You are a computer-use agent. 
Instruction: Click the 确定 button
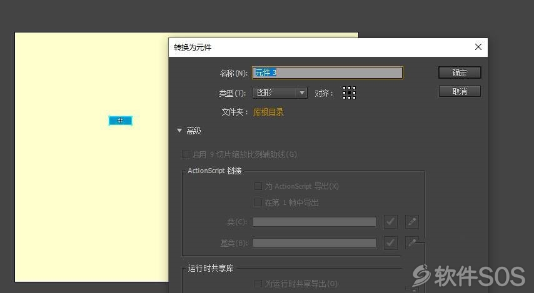coord(460,72)
